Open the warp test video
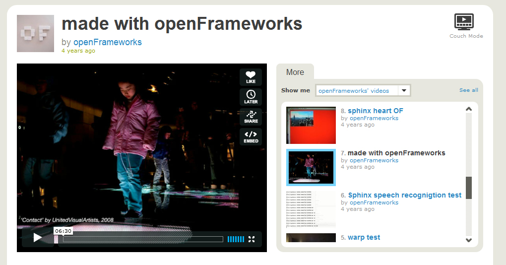The width and height of the screenshot is (506, 265). (364, 238)
